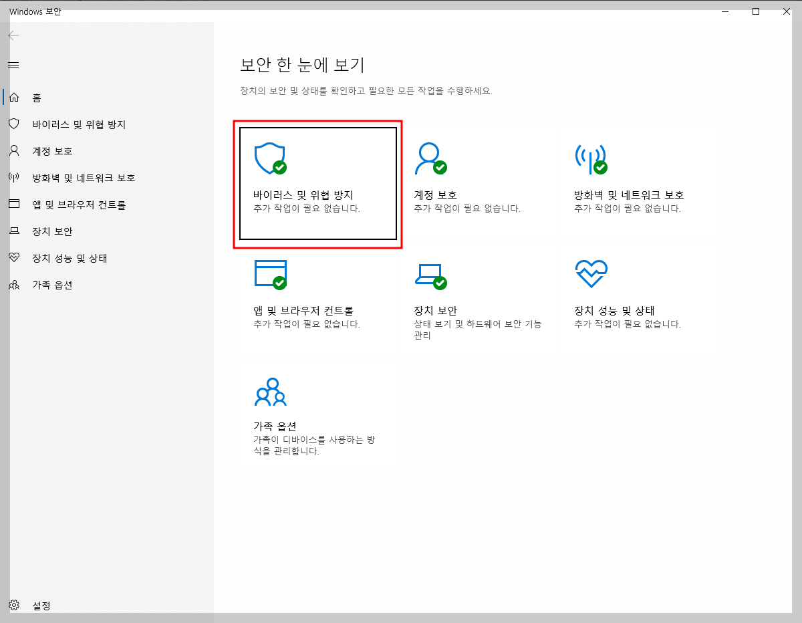The height and width of the screenshot is (623, 802).
Task: Click the sidebar window icon for 앱 및 브라우저 컨트롤
Action: coord(13,205)
